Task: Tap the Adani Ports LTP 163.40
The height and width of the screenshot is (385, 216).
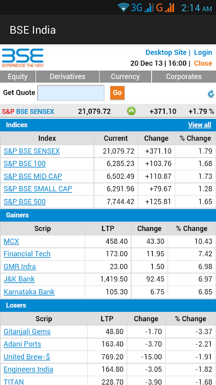Action: click(x=112, y=344)
